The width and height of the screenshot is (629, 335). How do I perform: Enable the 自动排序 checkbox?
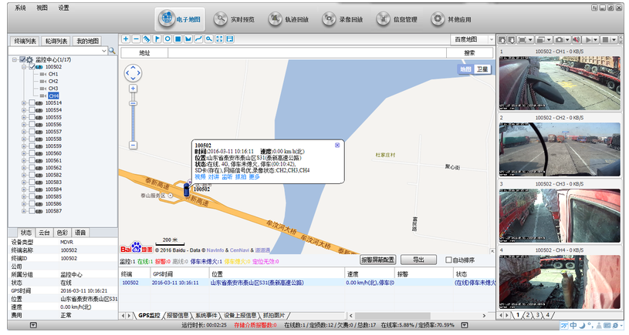tap(449, 260)
